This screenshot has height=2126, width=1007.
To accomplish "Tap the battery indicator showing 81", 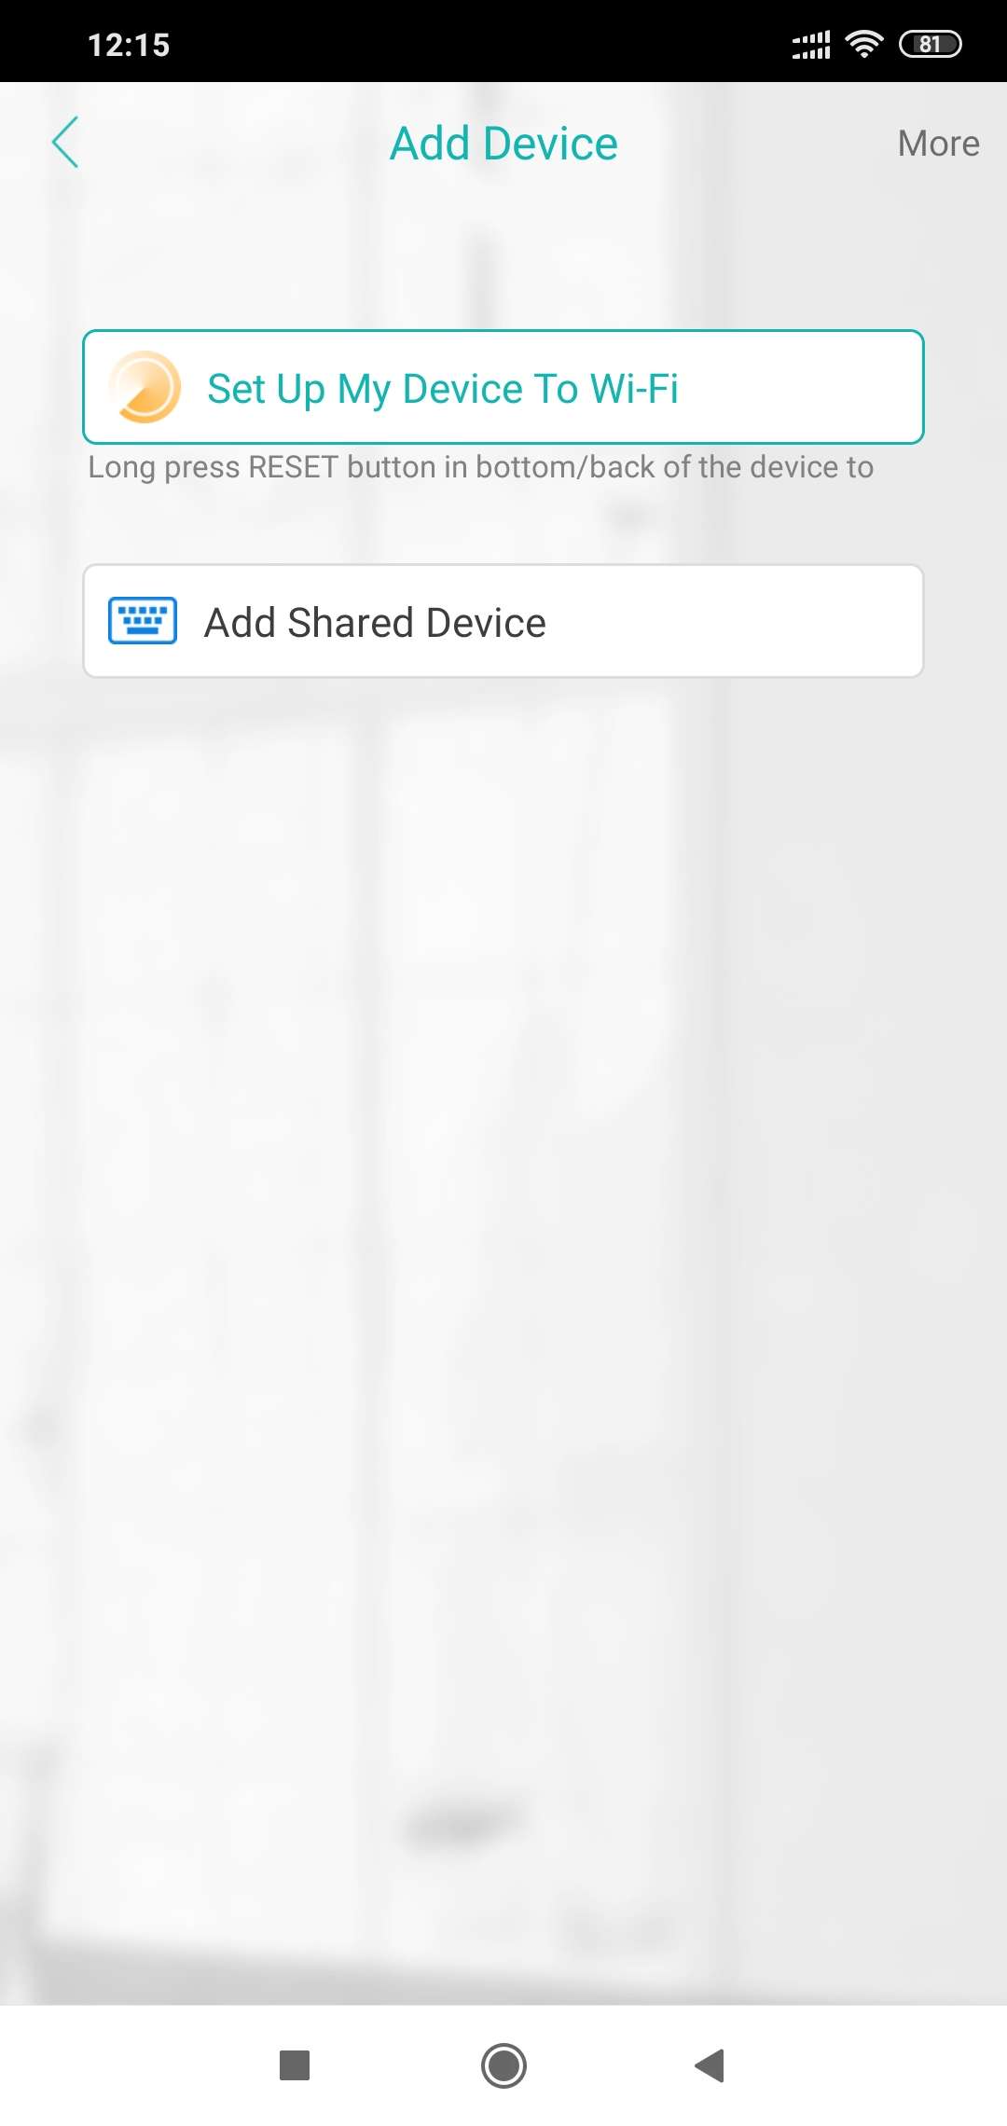I will coord(930,44).
